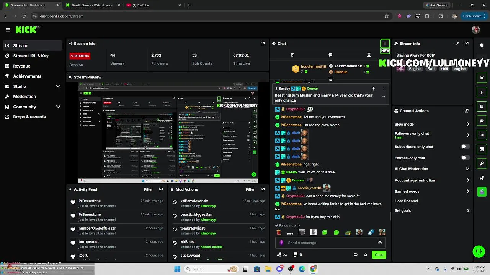This screenshot has height=275, width=490.
Task: Click the 'english' stream tag
Action: (x=460, y=69)
